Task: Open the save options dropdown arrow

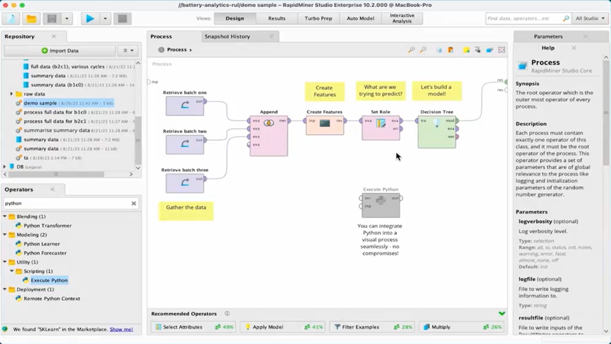Action: [x=67, y=18]
